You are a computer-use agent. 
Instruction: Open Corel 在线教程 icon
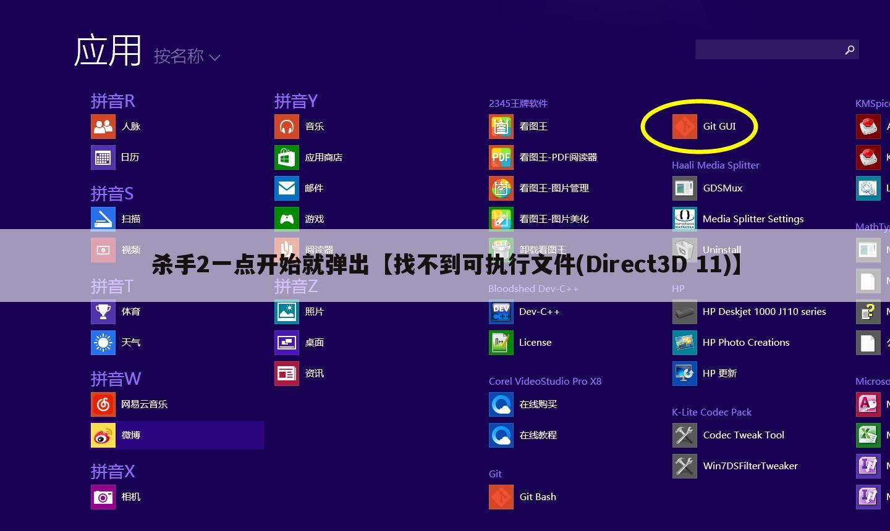pyautogui.click(x=501, y=435)
